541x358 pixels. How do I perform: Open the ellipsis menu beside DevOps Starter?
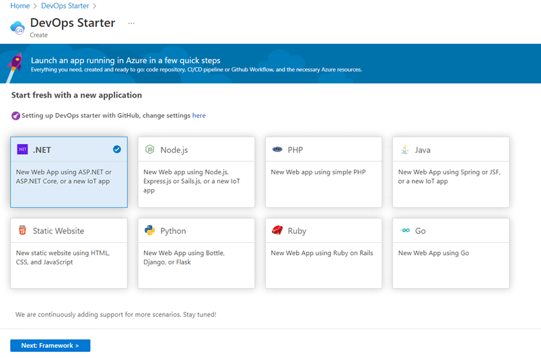pos(131,23)
